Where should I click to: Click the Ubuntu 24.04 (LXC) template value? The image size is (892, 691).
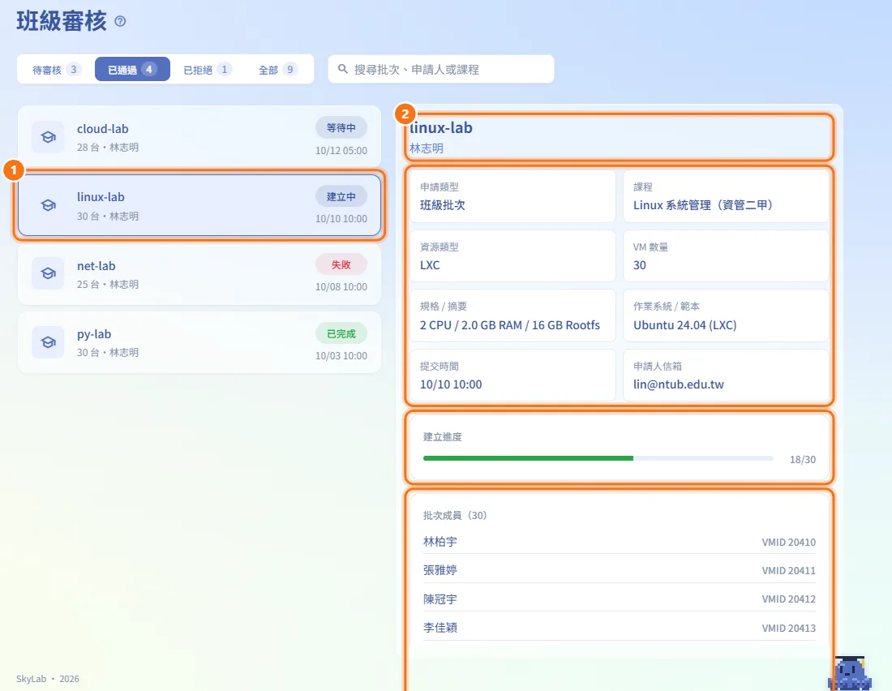click(x=685, y=325)
